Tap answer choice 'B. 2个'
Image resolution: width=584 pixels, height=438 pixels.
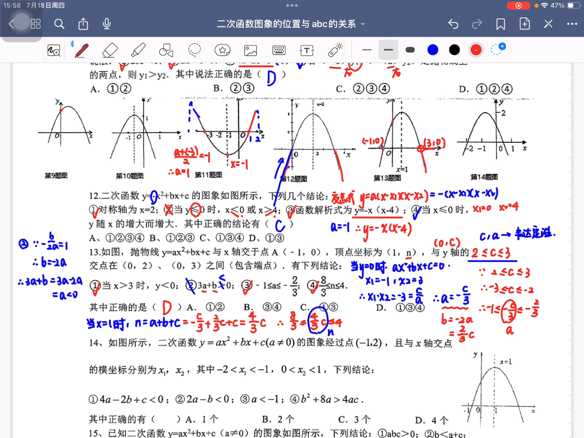coord(278,419)
